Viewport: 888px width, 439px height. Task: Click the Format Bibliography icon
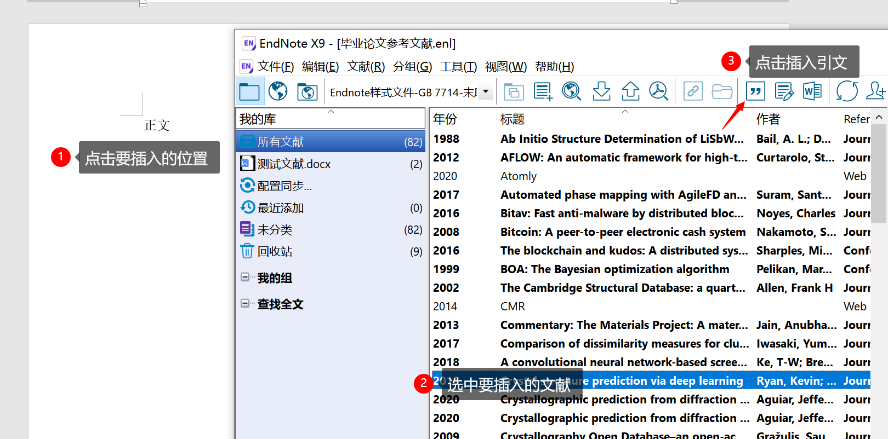[x=784, y=91]
